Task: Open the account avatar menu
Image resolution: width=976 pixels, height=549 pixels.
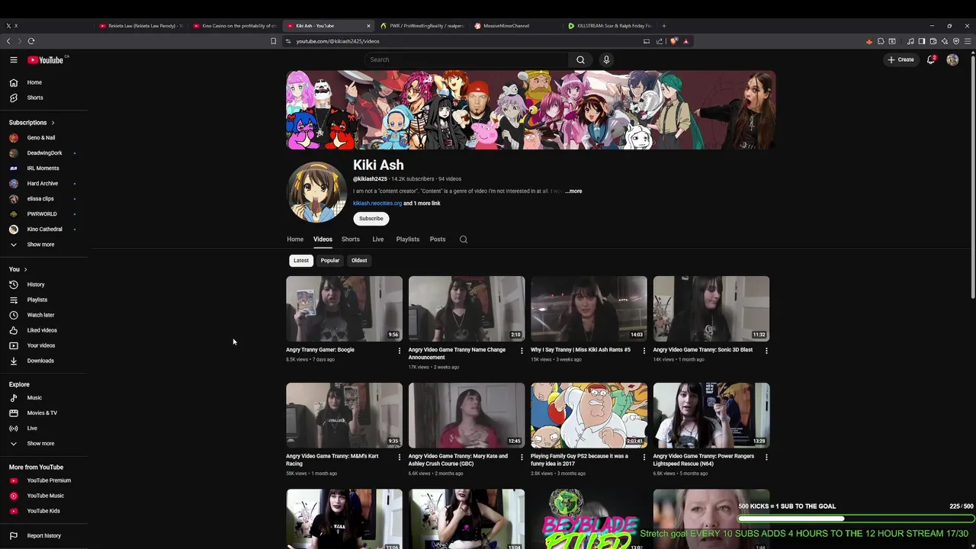Action: [x=952, y=59]
